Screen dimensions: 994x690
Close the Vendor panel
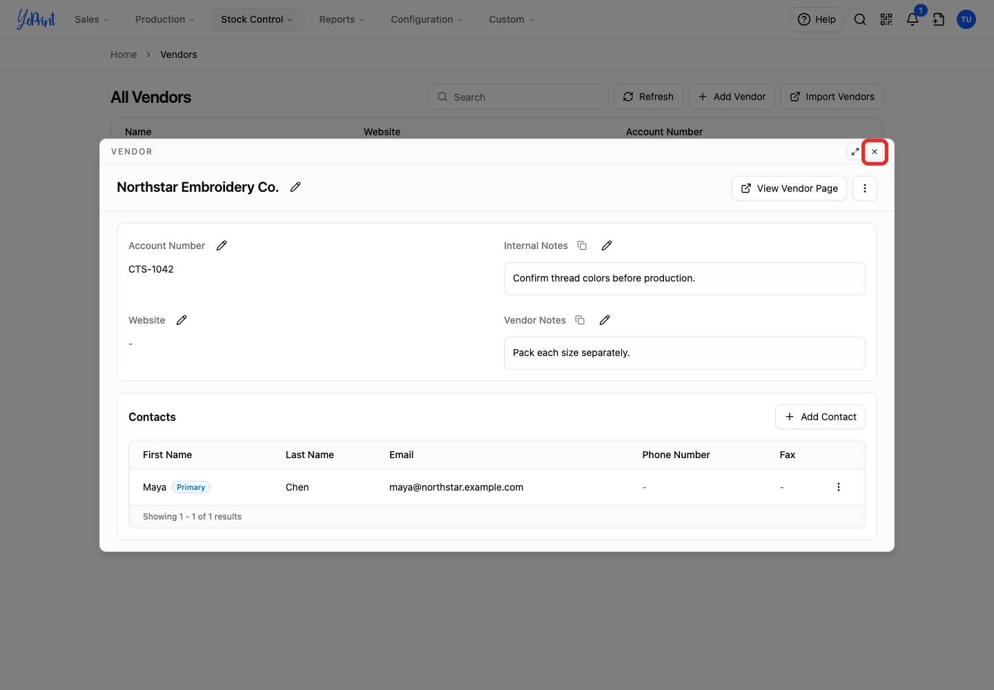(x=875, y=152)
